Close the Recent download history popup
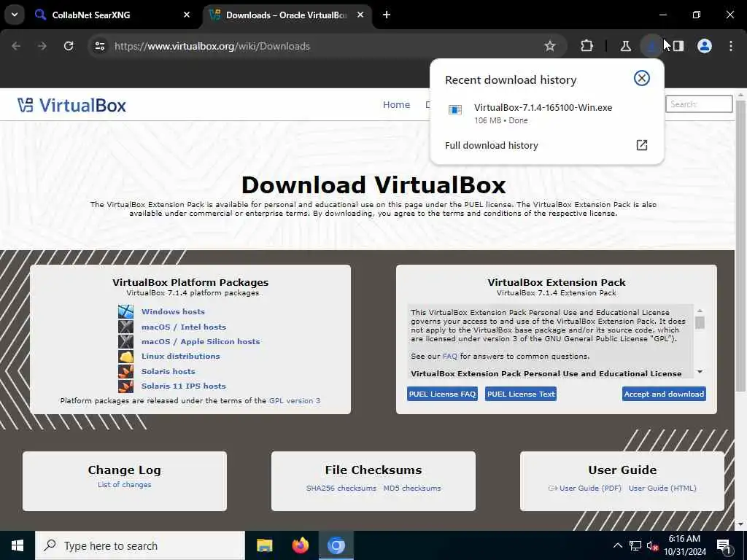Image resolution: width=747 pixels, height=560 pixels. tap(642, 78)
